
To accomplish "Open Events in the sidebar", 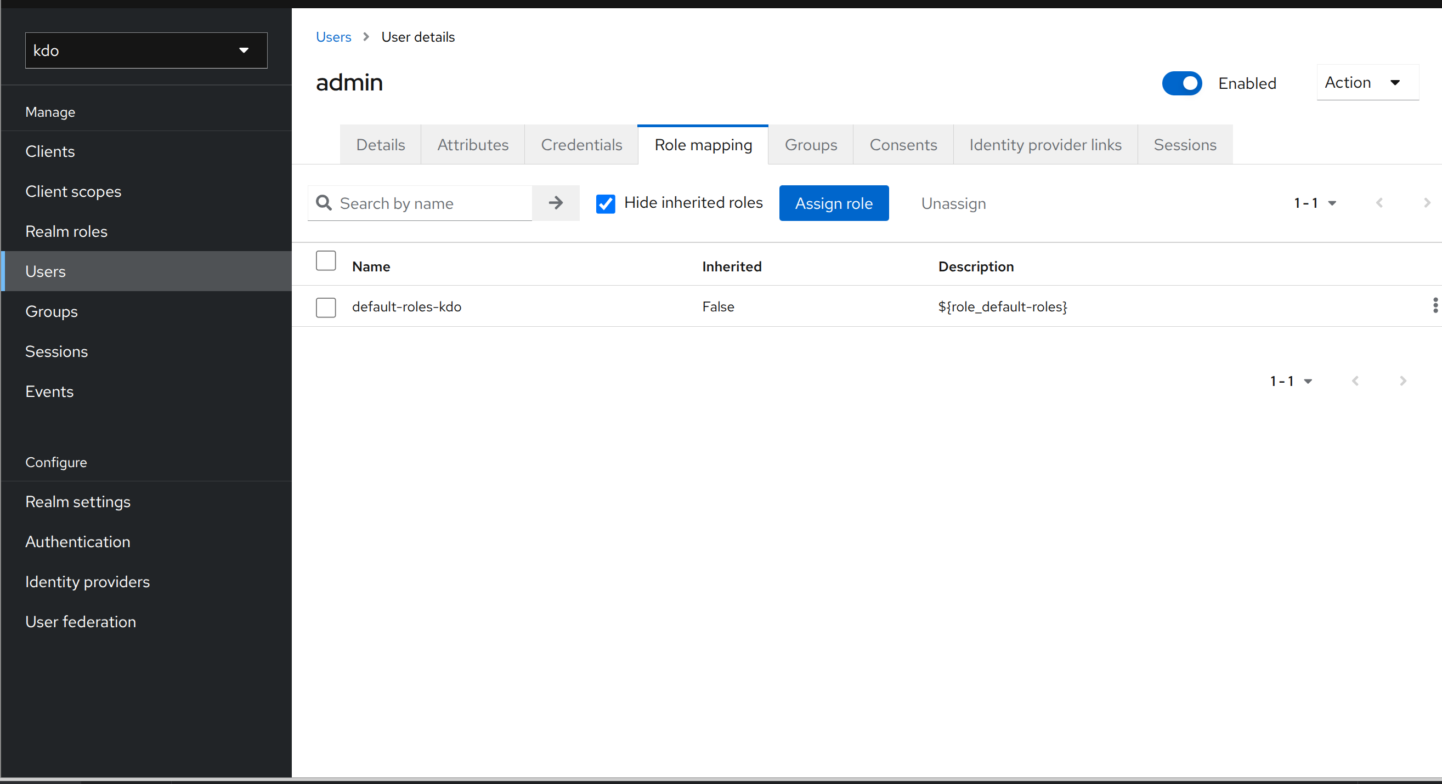I will click(146, 391).
